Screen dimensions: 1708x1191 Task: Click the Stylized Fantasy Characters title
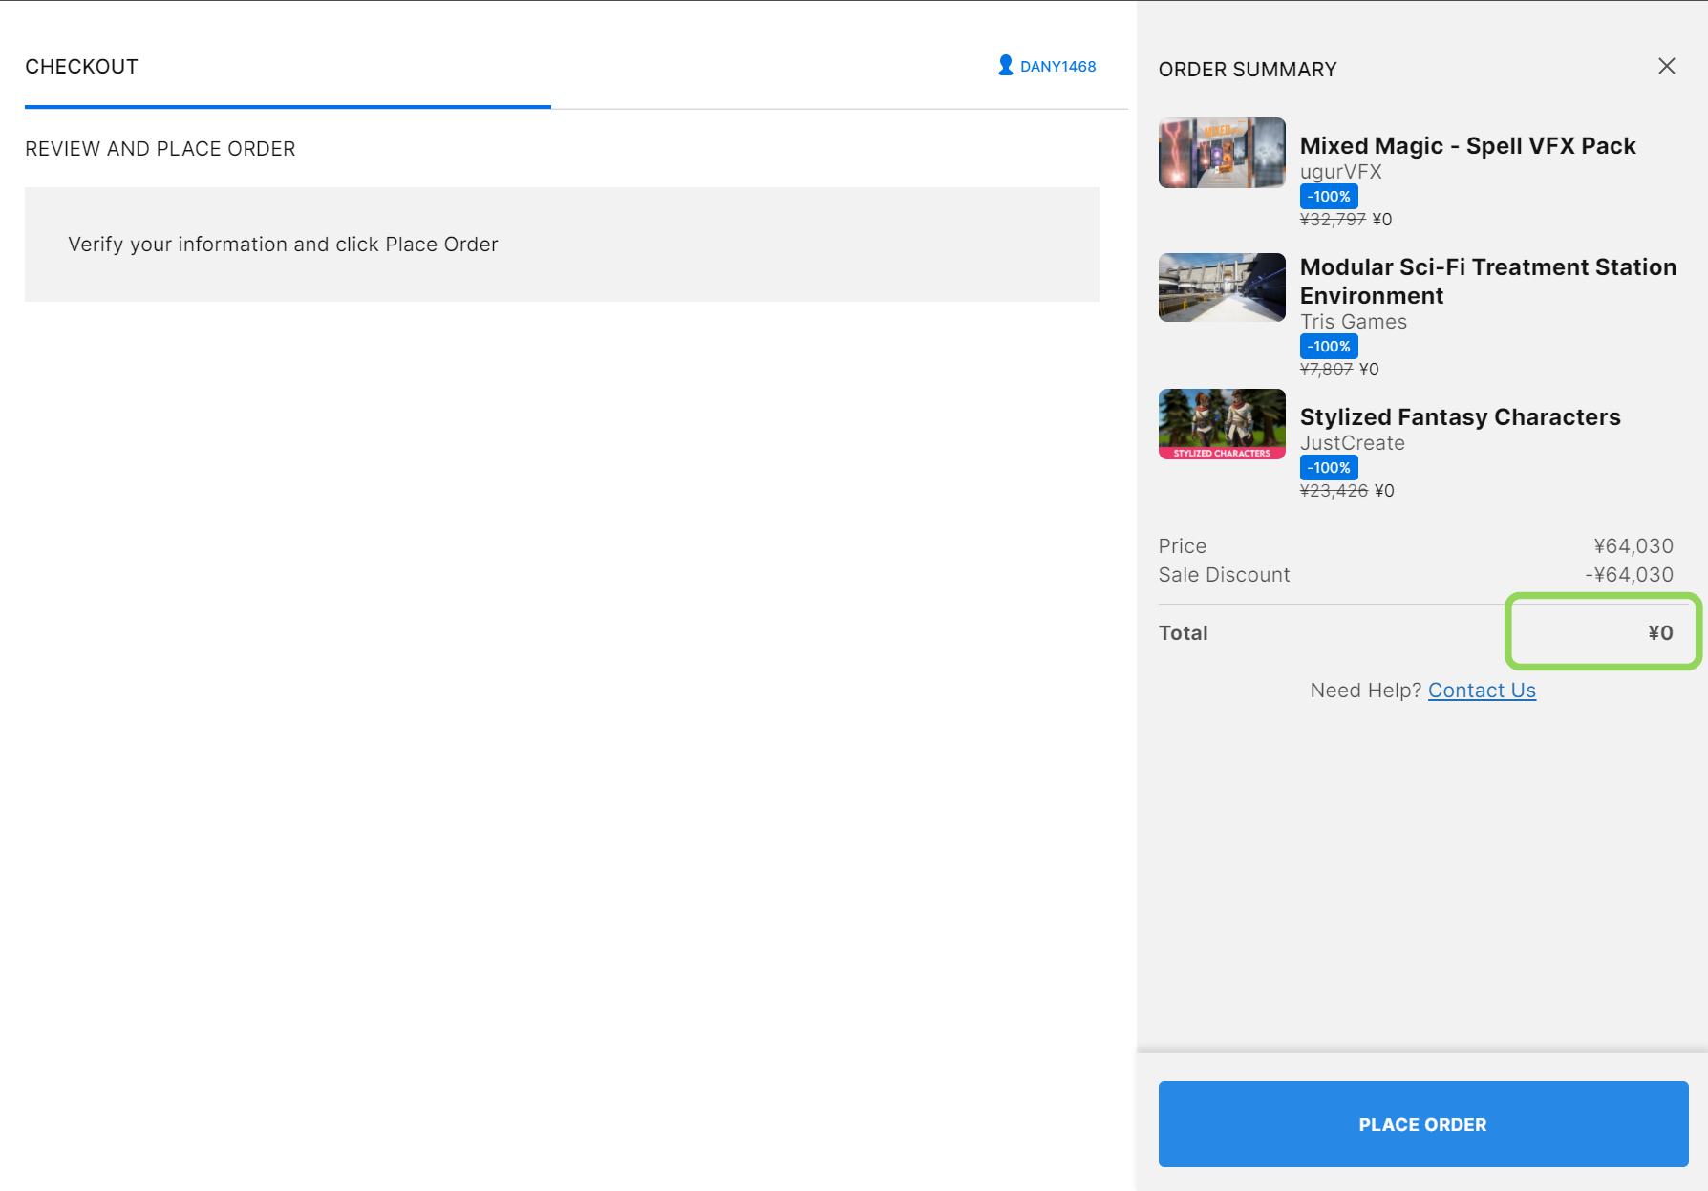pos(1459,417)
